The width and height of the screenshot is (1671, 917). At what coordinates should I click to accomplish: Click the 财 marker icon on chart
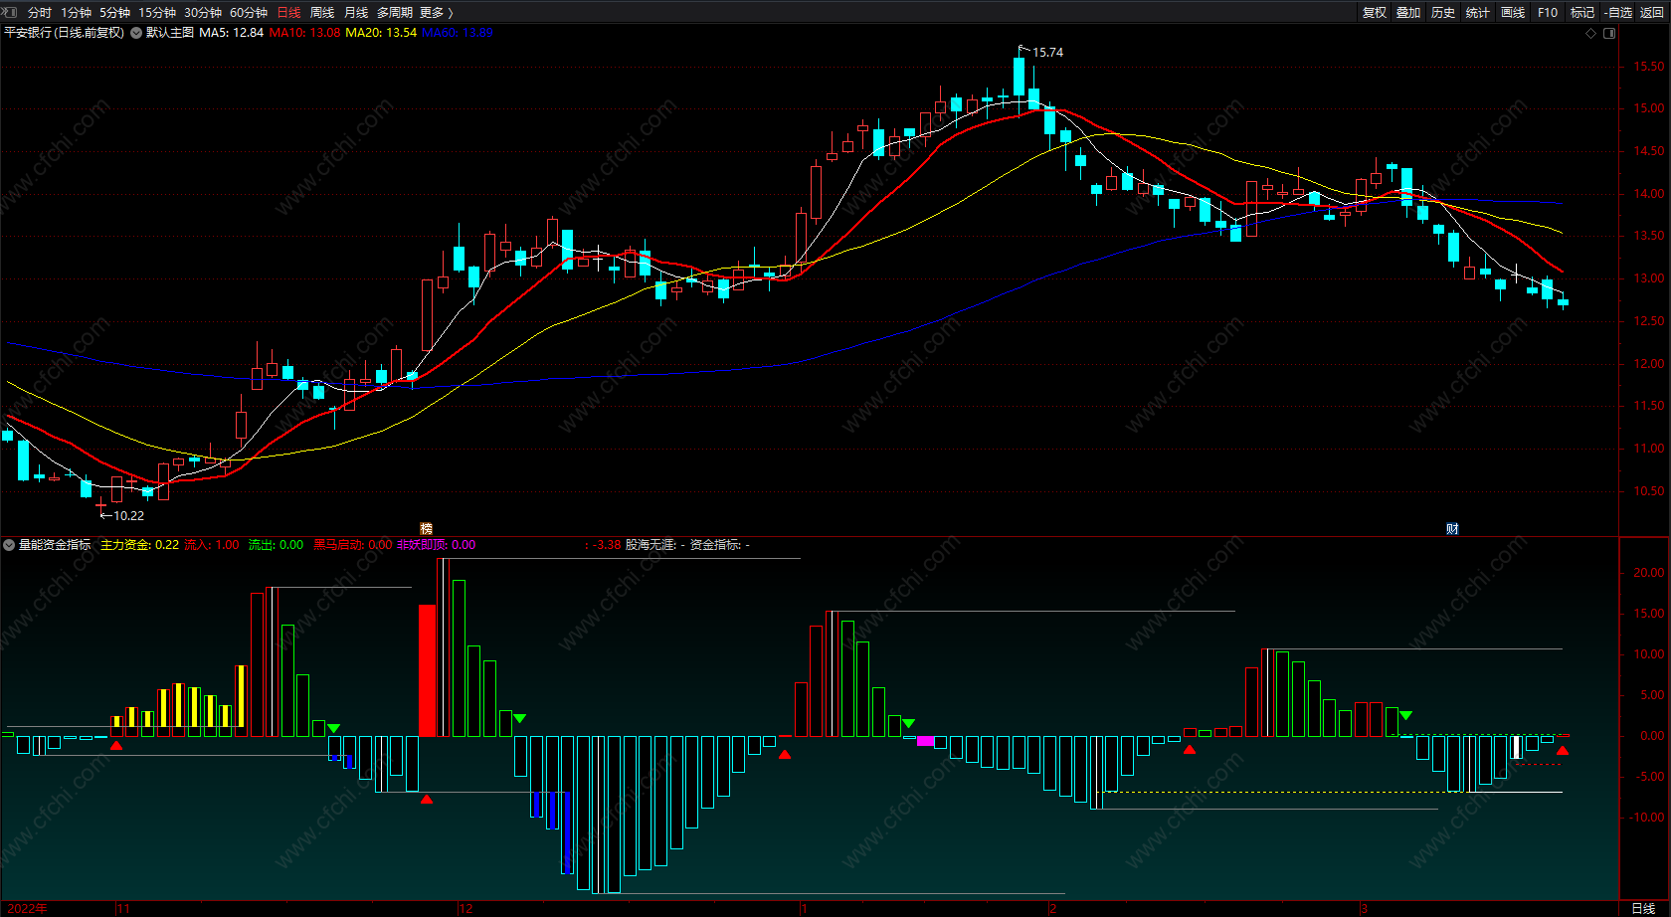point(1452,529)
